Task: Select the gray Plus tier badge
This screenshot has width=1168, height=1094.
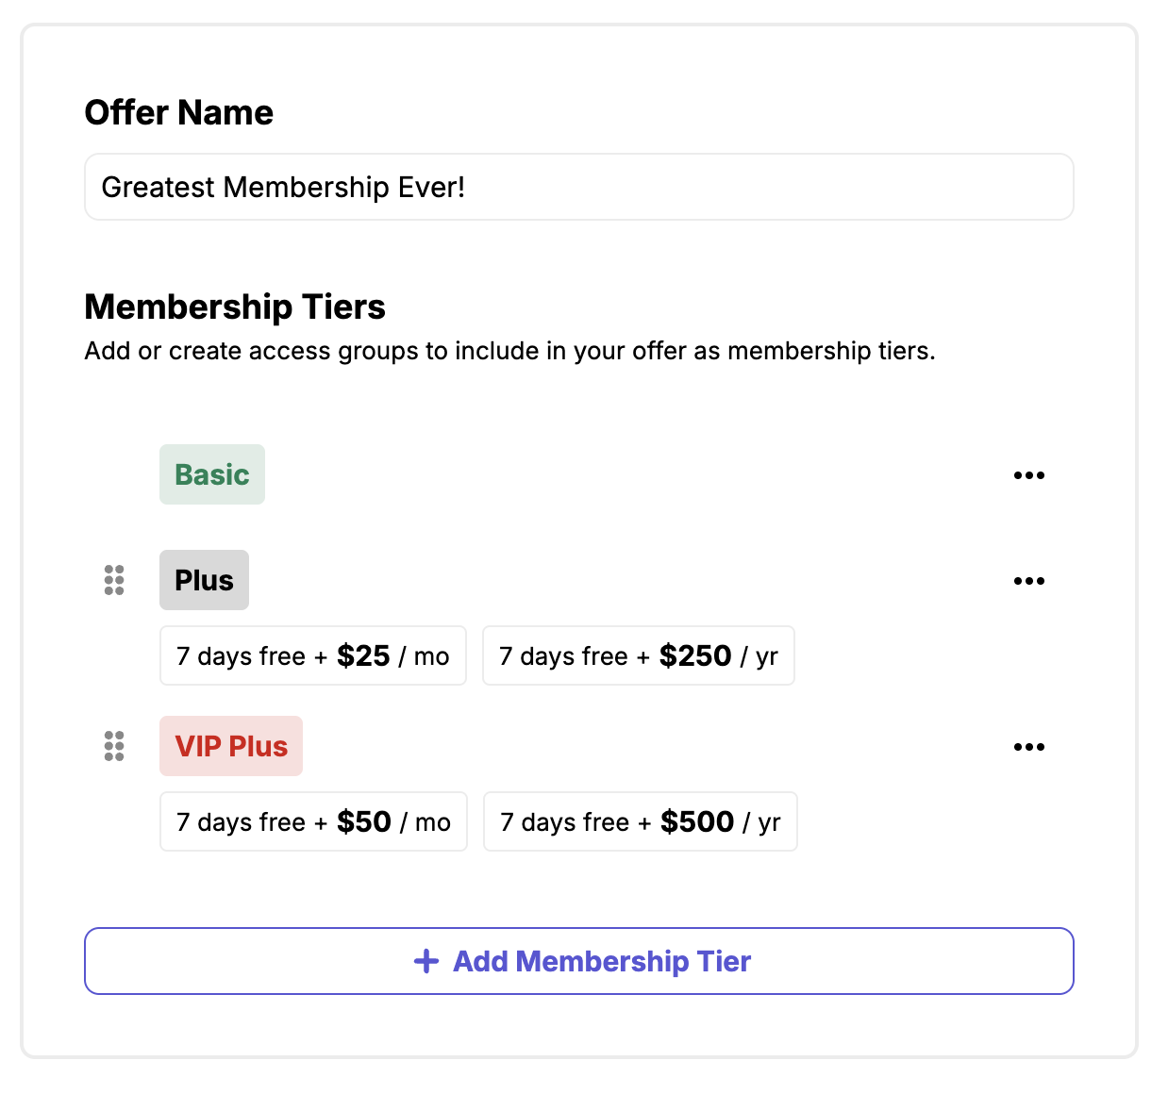Action: pyautogui.click(x=204, y=580)
